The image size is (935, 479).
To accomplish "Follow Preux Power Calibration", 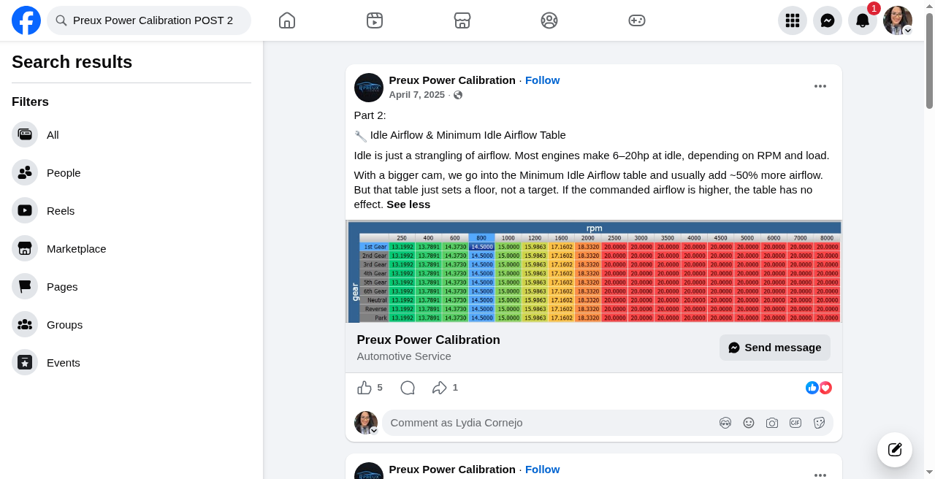I will point(543,80).
